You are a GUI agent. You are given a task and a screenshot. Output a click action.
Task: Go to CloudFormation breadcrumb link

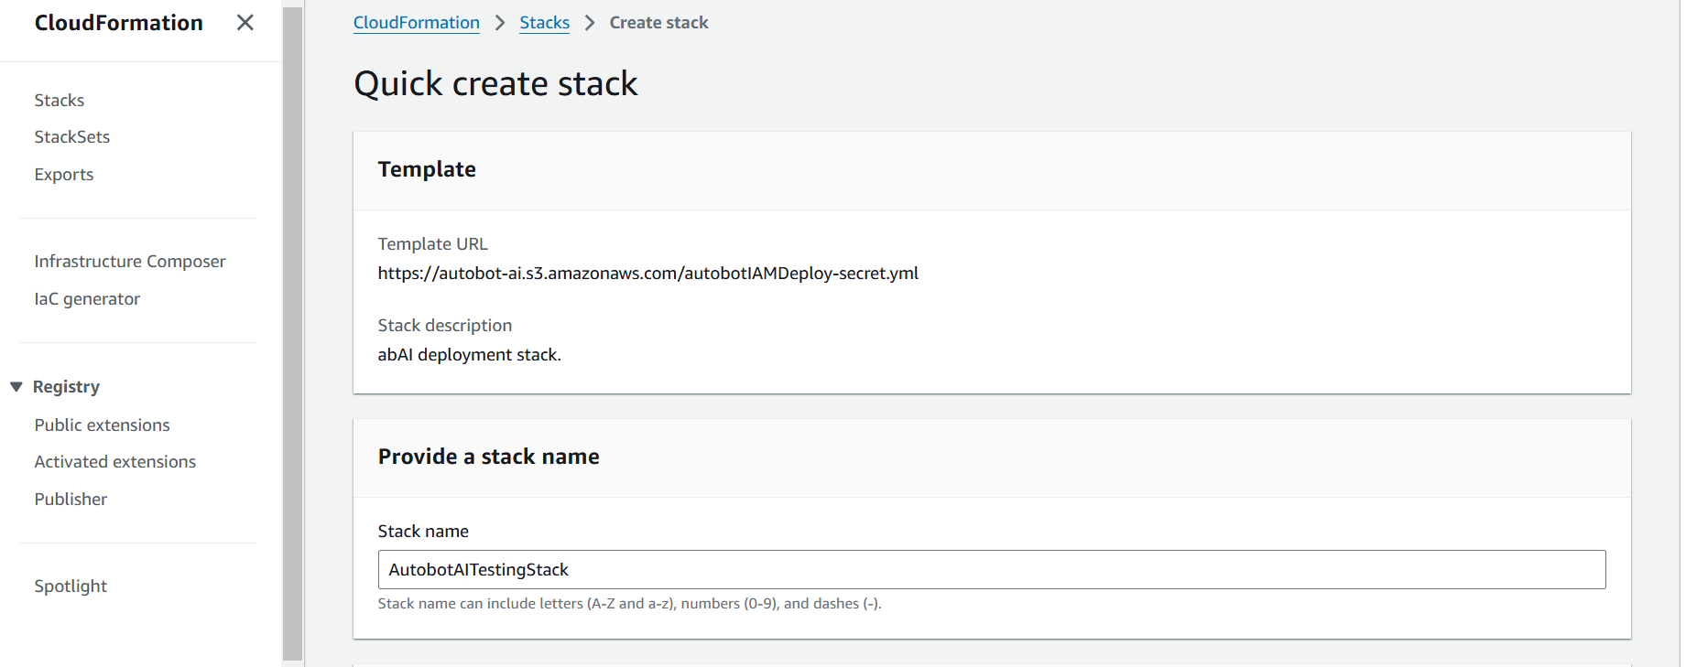click(x=417, y=23)
